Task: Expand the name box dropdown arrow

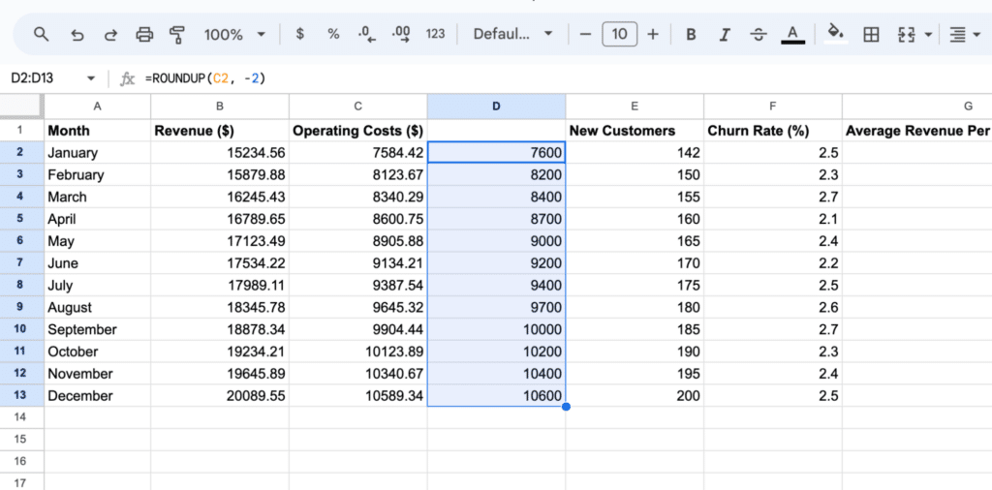Action: tap(91, 78)
